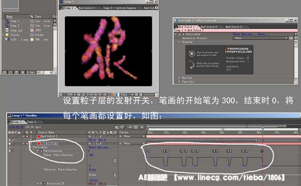Click the Find binoculars icon in Project panel
The width and height of the screenshot is (301, 186).
click(x=4, y=72)
